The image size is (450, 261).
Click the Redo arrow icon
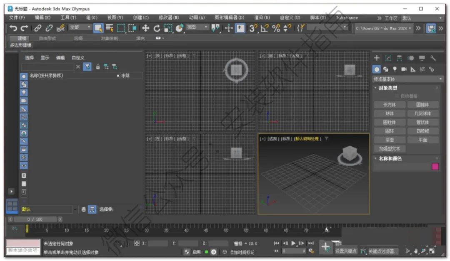[x=25, y=28]
